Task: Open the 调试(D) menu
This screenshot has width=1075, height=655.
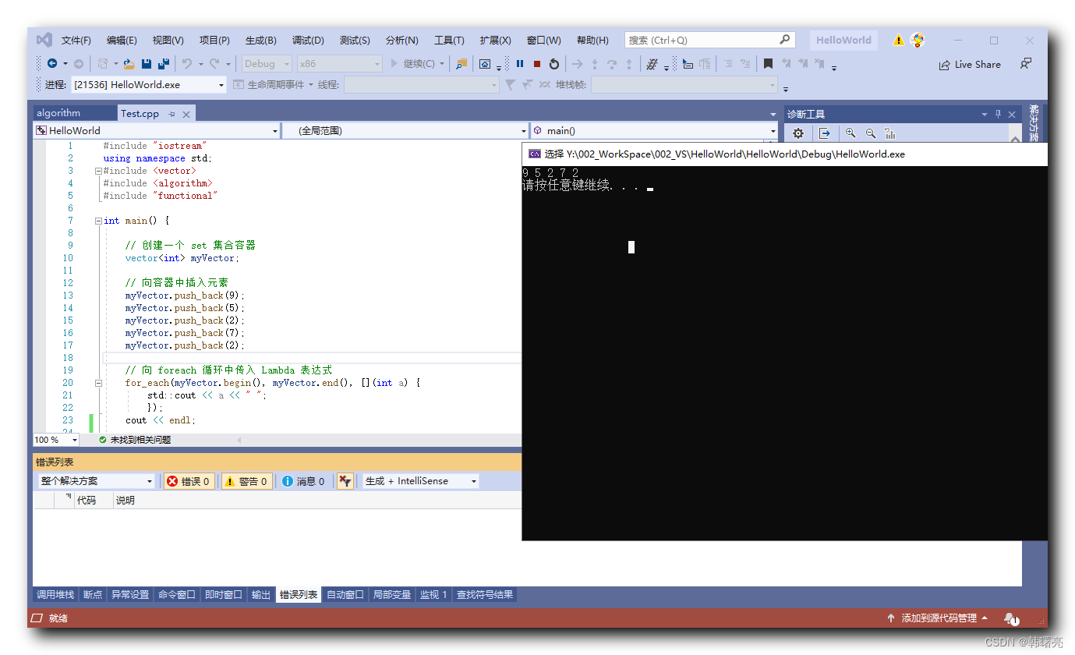Action: (x=307, y=40)
